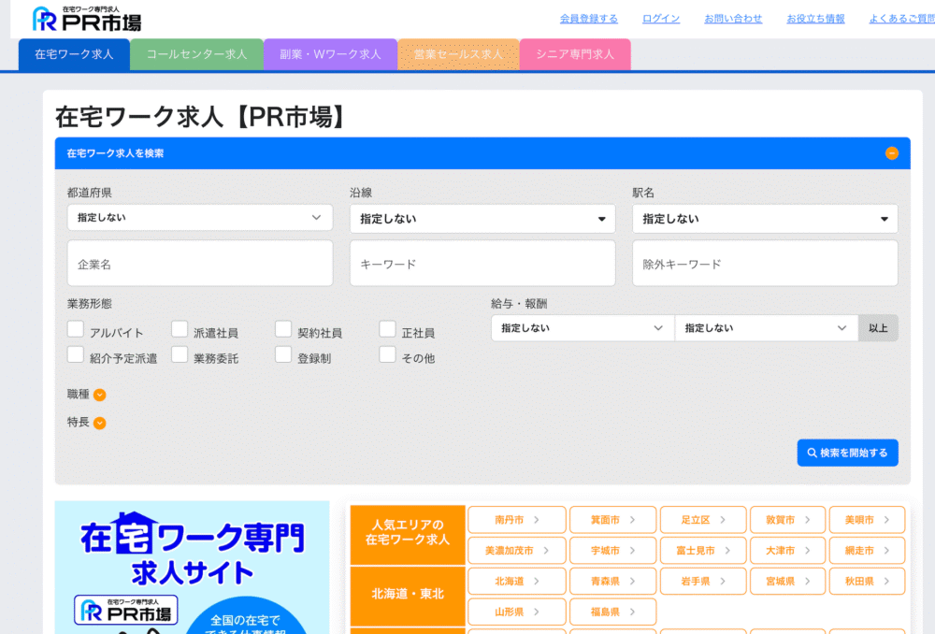Image resolution: width=935 pixels, height=634 pixels.
Task: Open the salary amount dropdown beside 以上
Action: (x=767, y=328)
